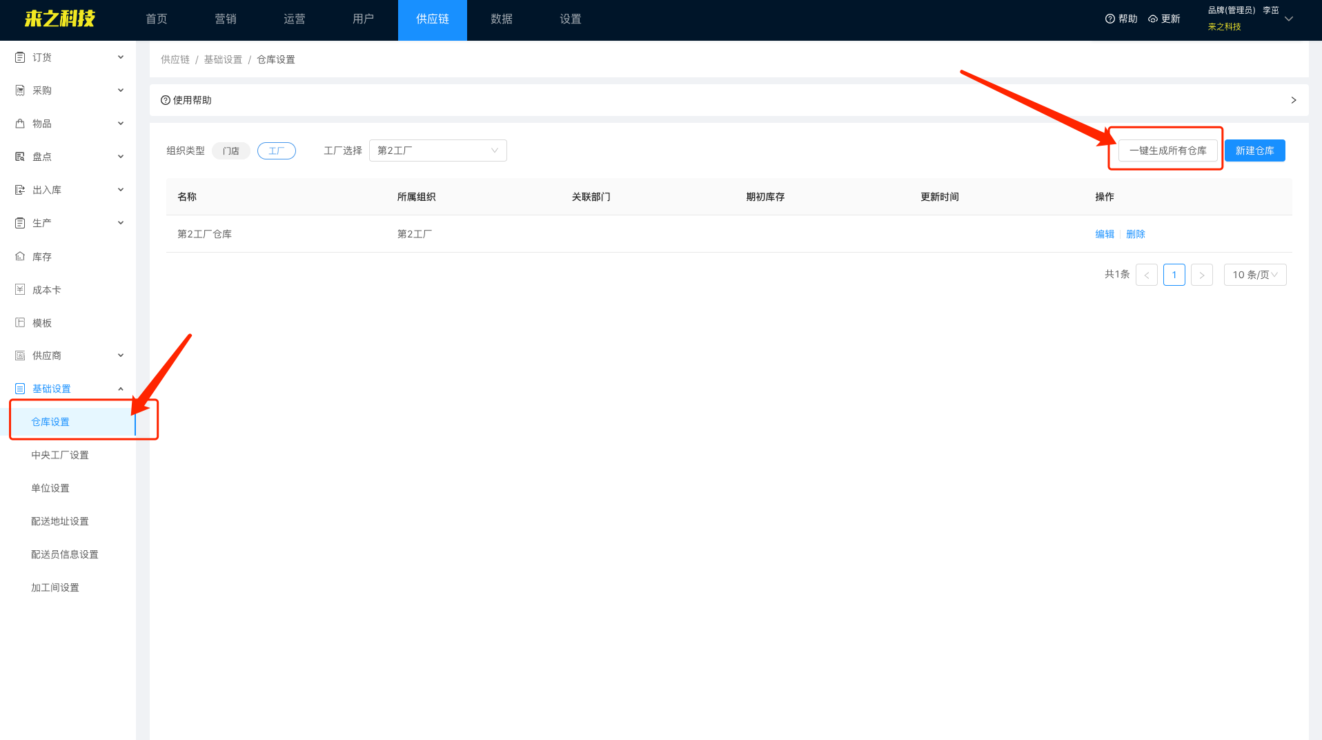Click the 基础设置 sidebar icon
This screenshot has height=740, width=1322.
click(x=20, y=389)
